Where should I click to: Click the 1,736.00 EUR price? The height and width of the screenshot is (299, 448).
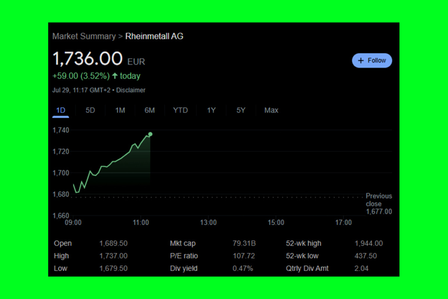tap(87, 59)
